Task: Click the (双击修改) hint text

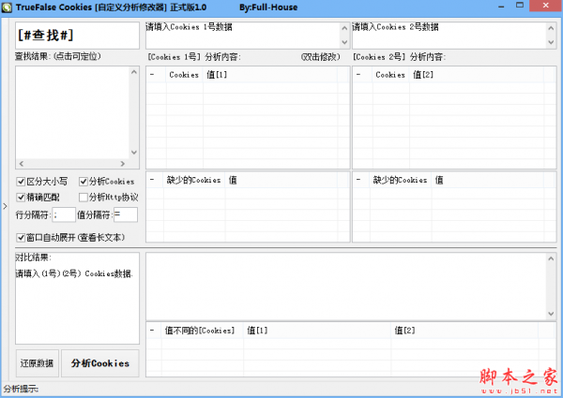Action: (x=321, y=57)
